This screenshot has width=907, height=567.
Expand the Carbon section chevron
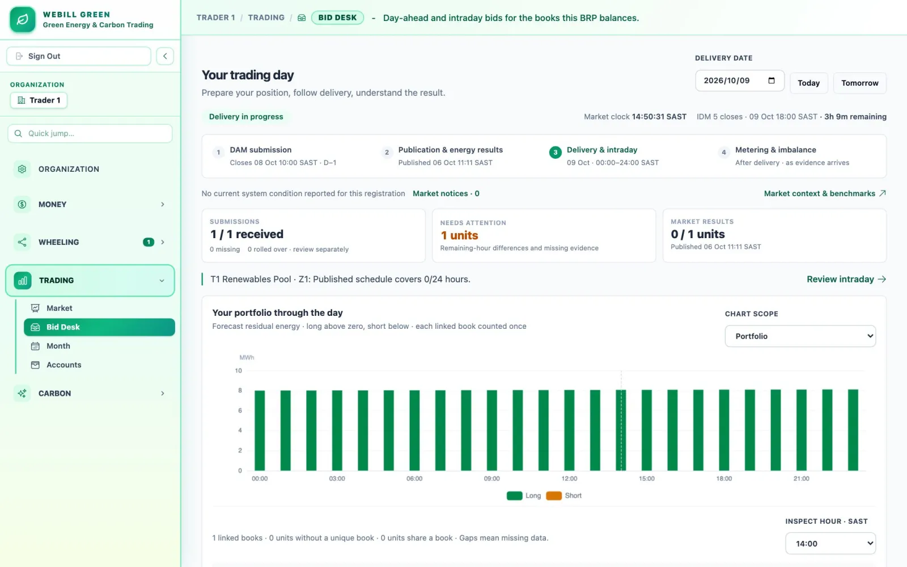(163, 393)
